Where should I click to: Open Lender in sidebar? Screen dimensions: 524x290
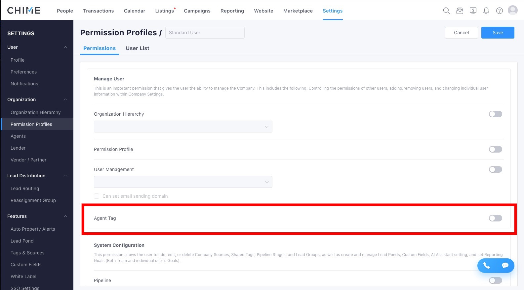point(18,148)
